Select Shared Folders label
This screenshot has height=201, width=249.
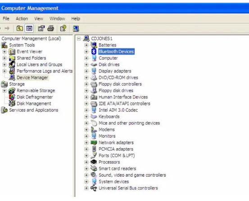pyautogui.click(x=32, y=58)
